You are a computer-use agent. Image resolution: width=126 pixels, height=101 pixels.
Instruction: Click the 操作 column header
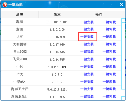pos(99,14)
